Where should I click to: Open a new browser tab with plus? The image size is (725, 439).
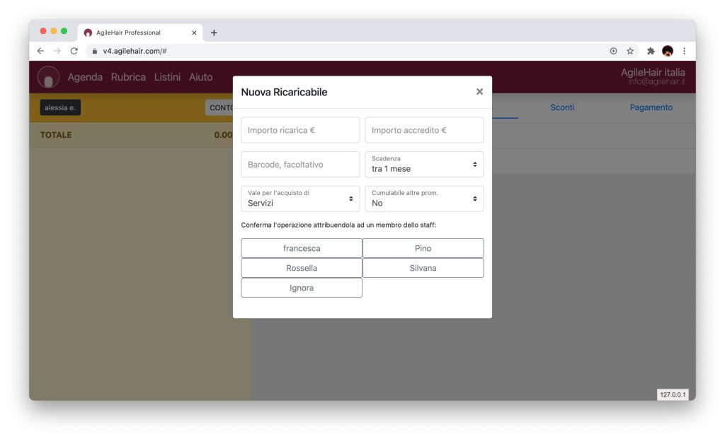coord(214,33)
